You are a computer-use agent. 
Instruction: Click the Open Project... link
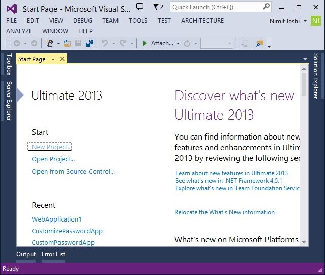53,159
